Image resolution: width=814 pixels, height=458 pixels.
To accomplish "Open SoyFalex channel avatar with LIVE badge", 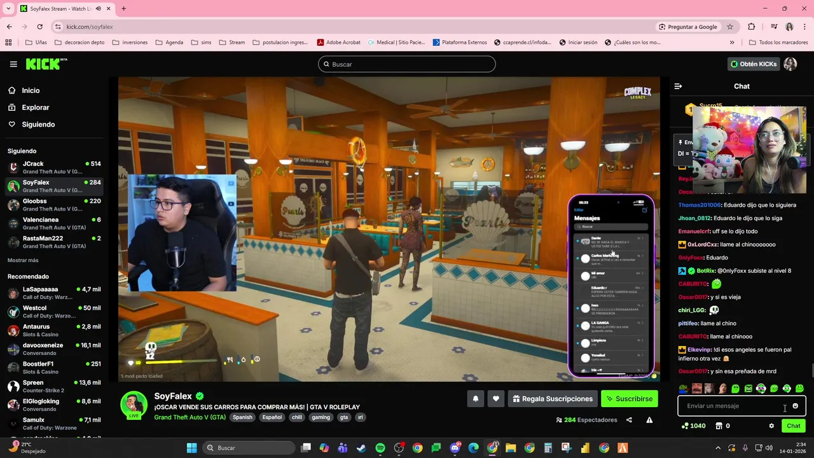I will (134, 406).
